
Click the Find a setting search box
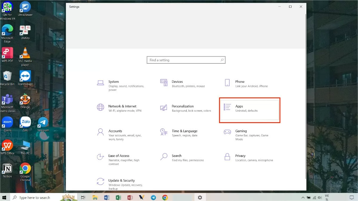186,60
